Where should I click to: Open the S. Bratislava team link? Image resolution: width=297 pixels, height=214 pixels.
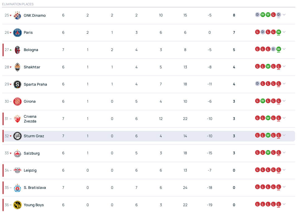point(35,188)
